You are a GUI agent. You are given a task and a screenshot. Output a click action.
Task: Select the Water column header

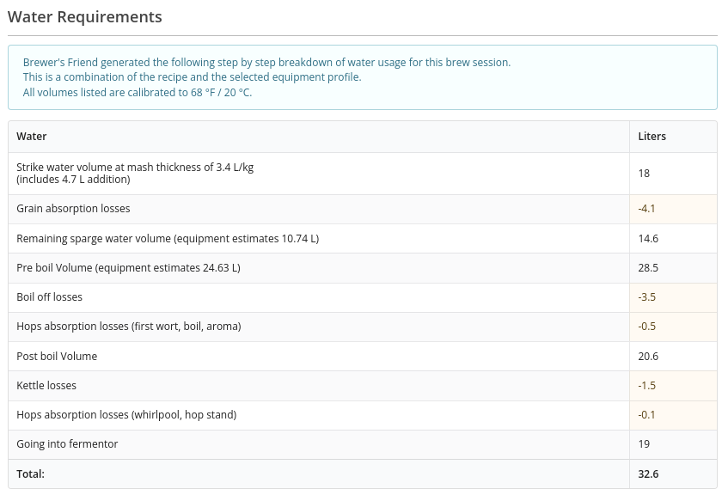click(x=32, y=137)
